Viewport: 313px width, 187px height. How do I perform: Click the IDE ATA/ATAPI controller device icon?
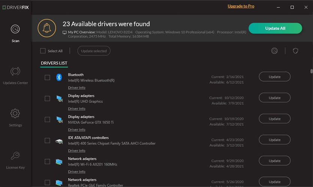59,141
